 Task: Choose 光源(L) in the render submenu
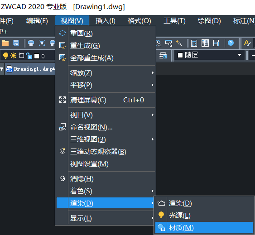coord(204,216)
